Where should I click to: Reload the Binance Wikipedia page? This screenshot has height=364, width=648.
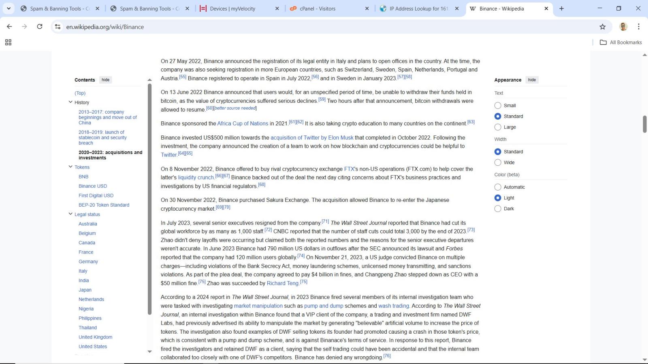click(x=40, y=27)
